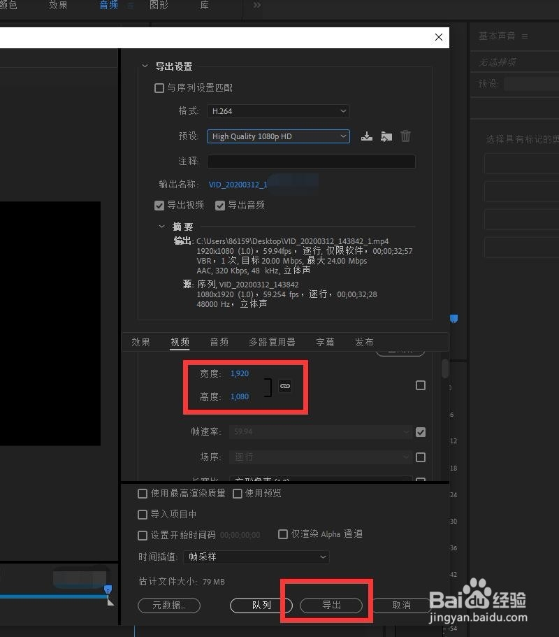The width and height of the screenshot is (559, 637).
Task: Open the 音频 workspace menu icon
Action: coord(131,6)
